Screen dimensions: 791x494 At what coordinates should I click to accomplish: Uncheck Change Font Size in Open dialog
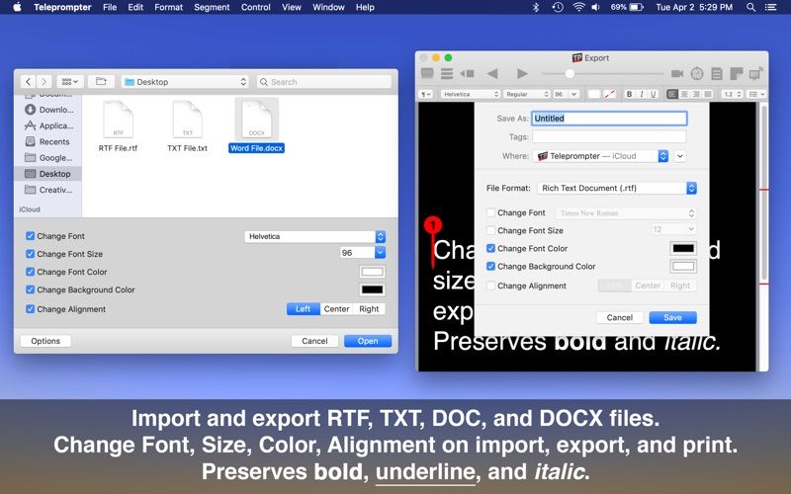click(x=31, y=254)
